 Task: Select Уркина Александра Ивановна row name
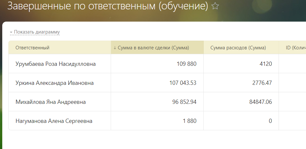tap(55, 83)
